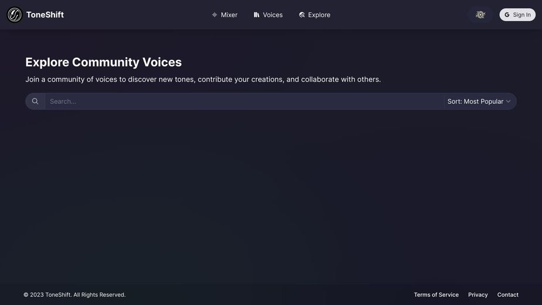
Task: Click the magnifying glass search icon
Action: (x=35, y=101)
